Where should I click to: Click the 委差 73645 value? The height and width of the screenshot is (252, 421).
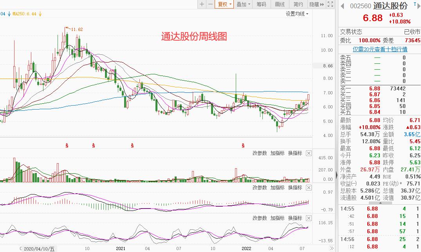(x=412, y=41)
